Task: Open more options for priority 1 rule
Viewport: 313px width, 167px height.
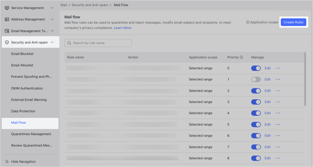Action: pyautogui.click(x=278, y=79)
